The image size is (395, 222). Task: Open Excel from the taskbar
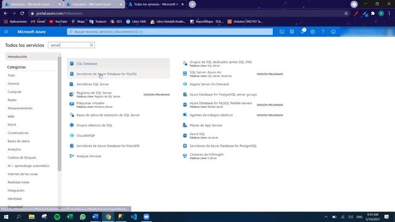tap(70, 216)
